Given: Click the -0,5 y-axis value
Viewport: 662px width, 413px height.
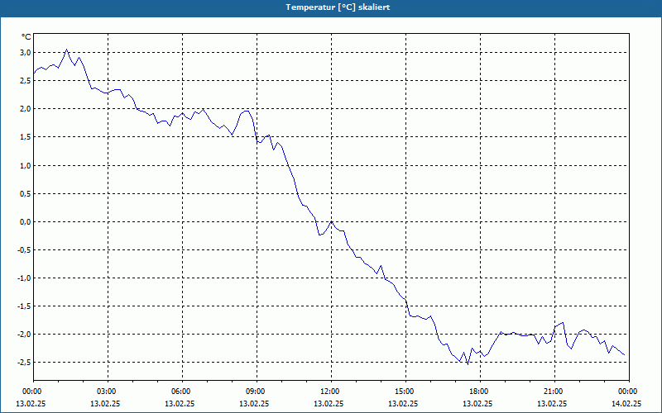Looking at the screenshot, I should pyautogui.click(x=25, y=250).
